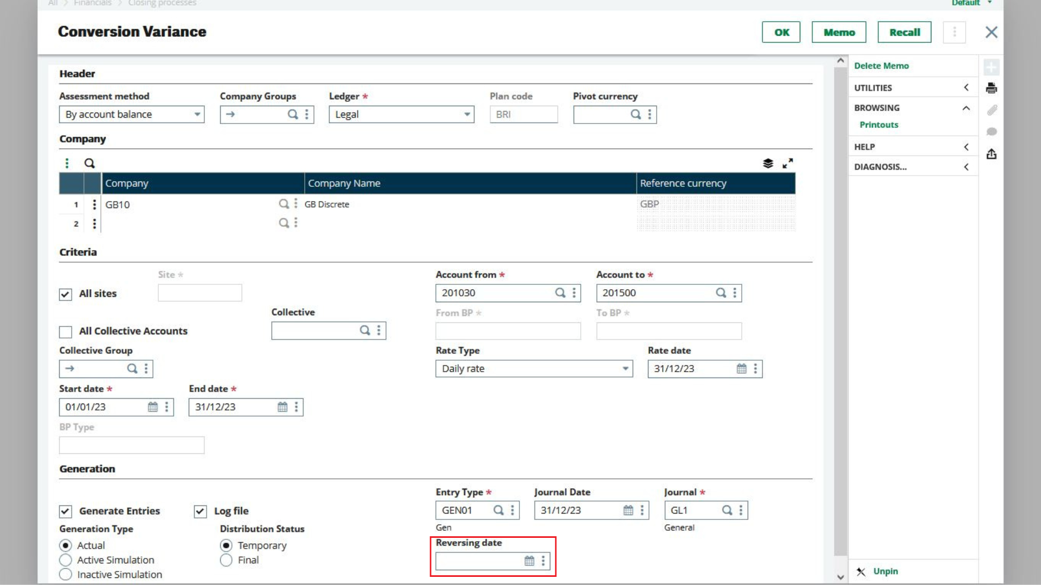Click the paperclip attachment icon
Screen dimensions: 1041x585
pos(992,110)
